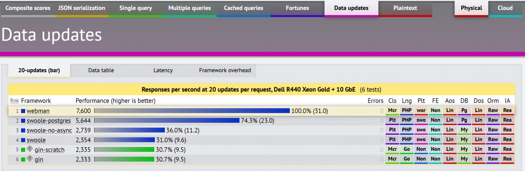Show the Framework overhead tab
Screen dimensions: 525x171
pyautogui.click(x=225, y=71)
